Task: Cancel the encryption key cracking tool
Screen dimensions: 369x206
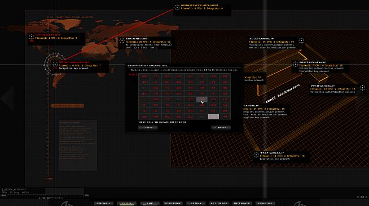Action: [221, 127]
